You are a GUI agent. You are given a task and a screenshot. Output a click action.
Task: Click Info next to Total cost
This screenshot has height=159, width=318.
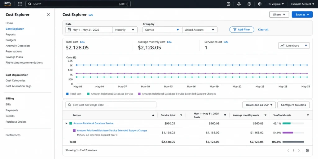[x=82, y=42]
